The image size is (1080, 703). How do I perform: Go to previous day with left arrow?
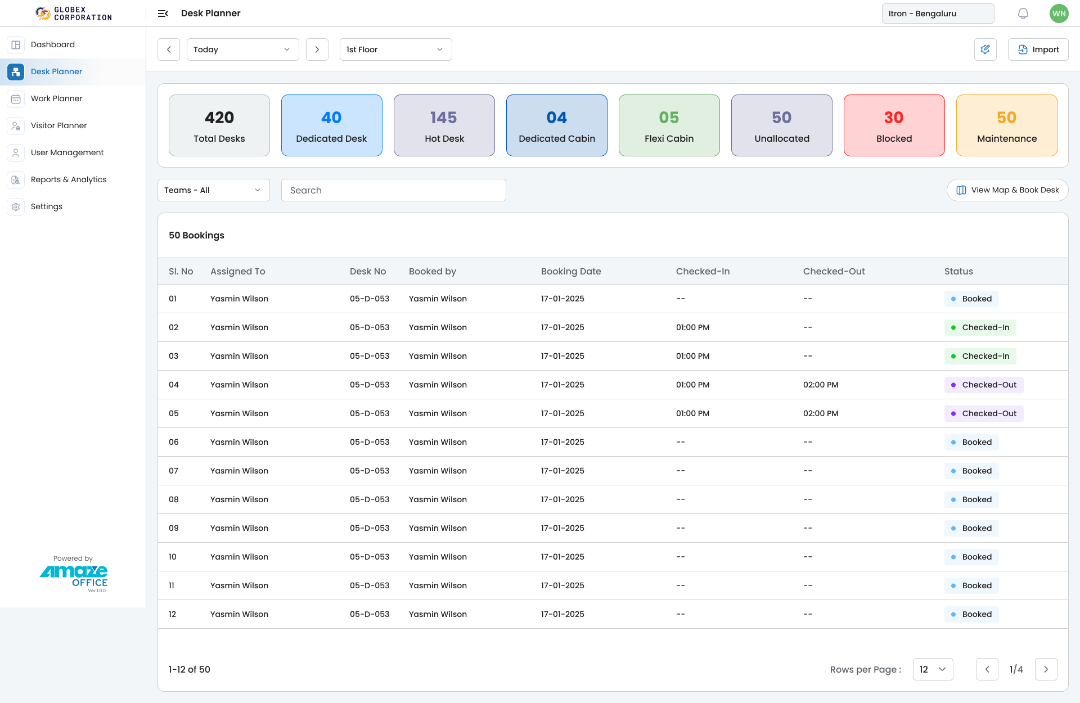tap(169, 49)
